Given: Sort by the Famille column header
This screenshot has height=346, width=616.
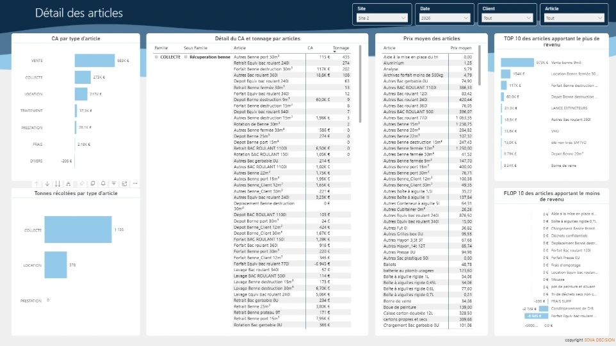Looking at the screenshot, I should 161,48.
